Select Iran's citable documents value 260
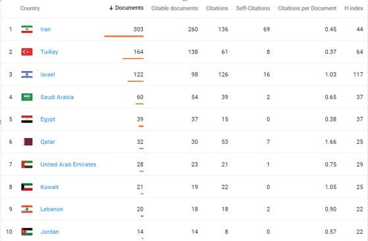This screenshot has width=368, height=241. (193, 30)
